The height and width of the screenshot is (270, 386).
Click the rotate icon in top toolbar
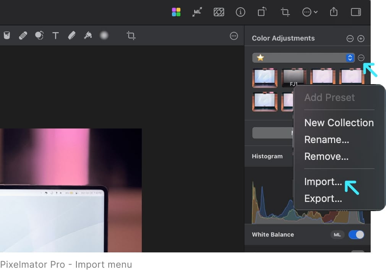[x=262, y=12]
